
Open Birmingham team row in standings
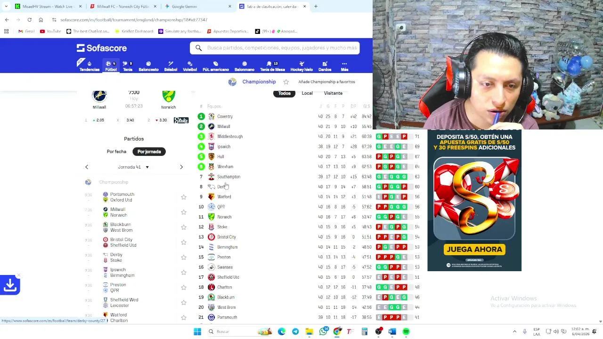click(x=309, y=247)
